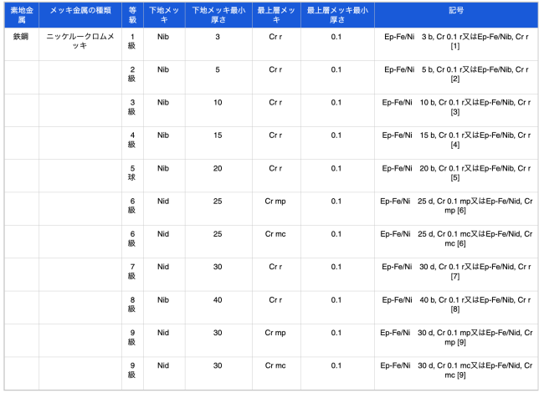Select the 7級 grade cell
544x398 pixels.
click(132, 273)
